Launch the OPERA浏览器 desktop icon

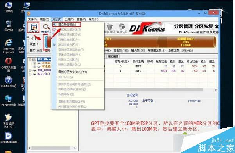(9, 65)
